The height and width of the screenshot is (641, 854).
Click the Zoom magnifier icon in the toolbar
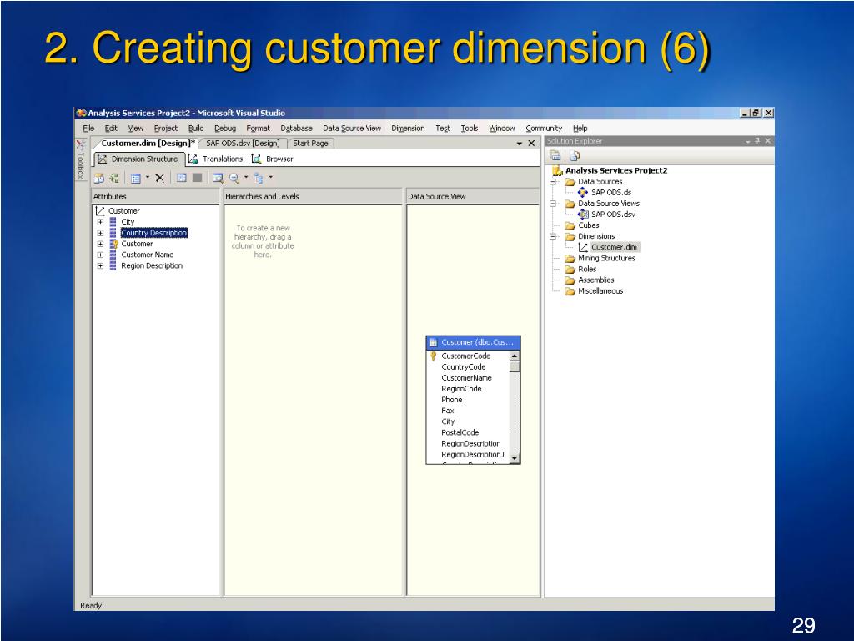tap(234, 178)
